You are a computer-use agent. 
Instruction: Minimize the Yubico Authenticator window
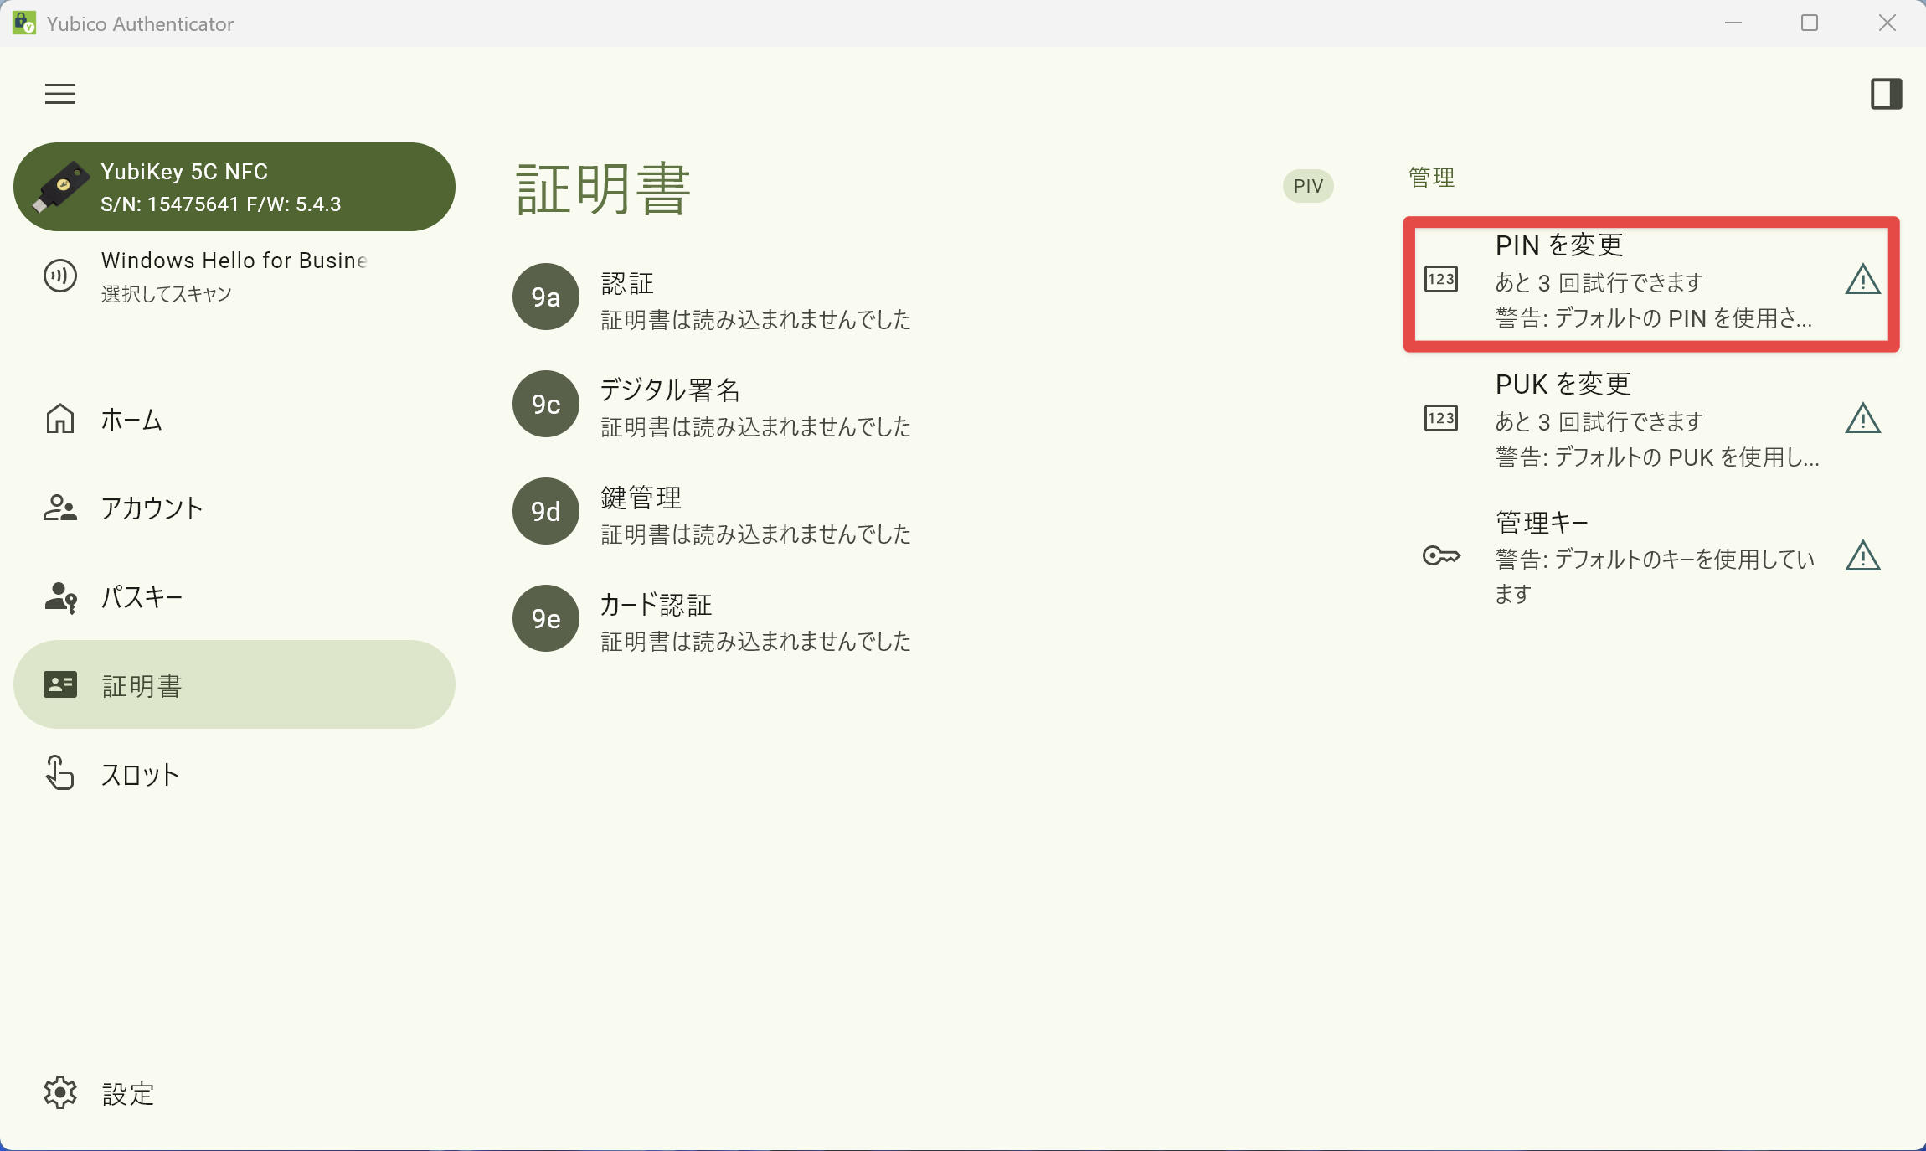click(1733, 23)
